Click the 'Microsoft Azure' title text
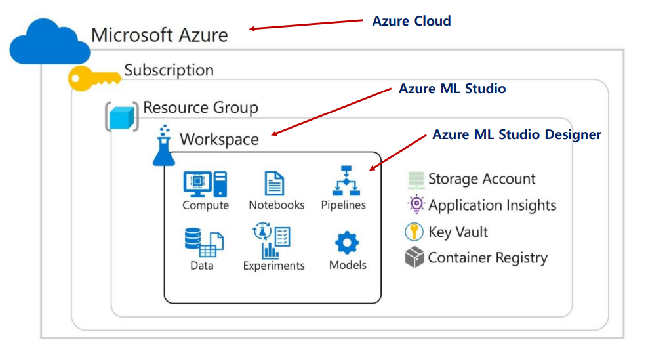 159,35
